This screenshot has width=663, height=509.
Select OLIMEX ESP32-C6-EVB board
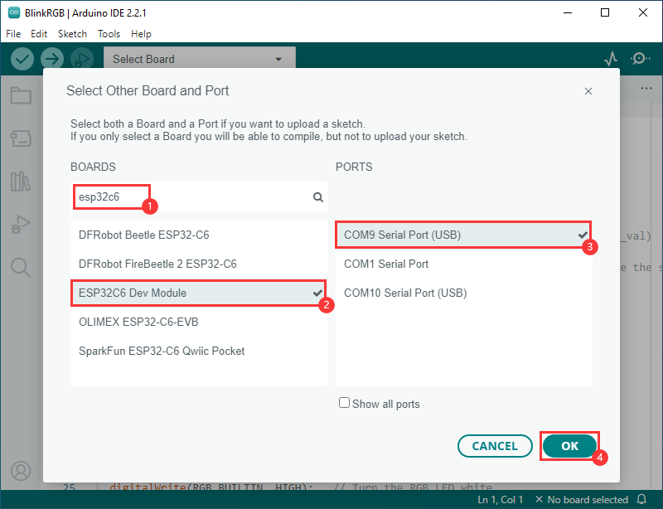pyautogui.click(x=199, y=322)
